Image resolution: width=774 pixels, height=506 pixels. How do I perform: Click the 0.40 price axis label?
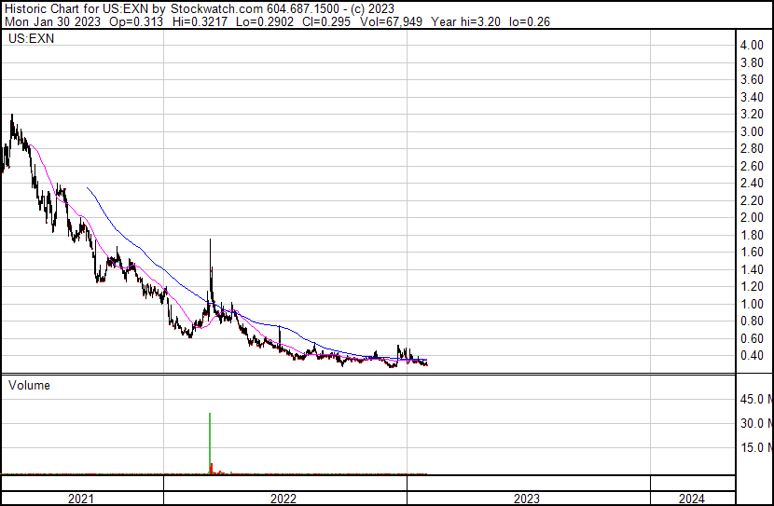tap(752, 356)
